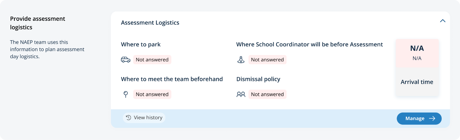Click the history clock icon
460x140 pixels.
tap(128, 118)
